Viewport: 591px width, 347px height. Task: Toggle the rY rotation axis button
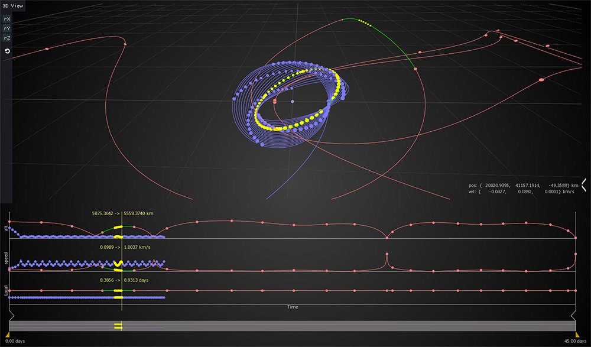[7, 28]
